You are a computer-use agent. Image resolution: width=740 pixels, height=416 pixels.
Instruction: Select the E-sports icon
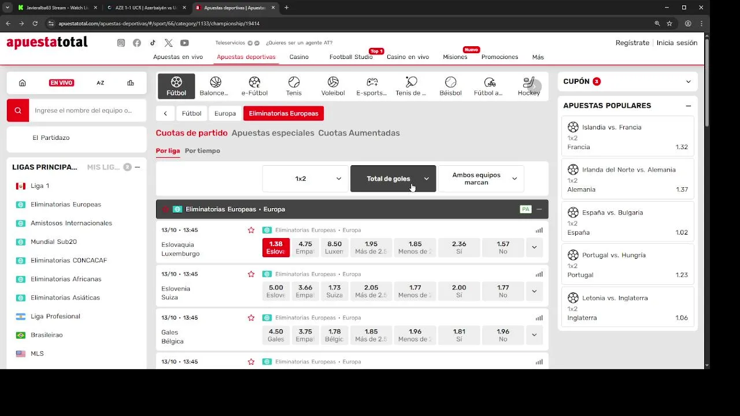[372, 86]
